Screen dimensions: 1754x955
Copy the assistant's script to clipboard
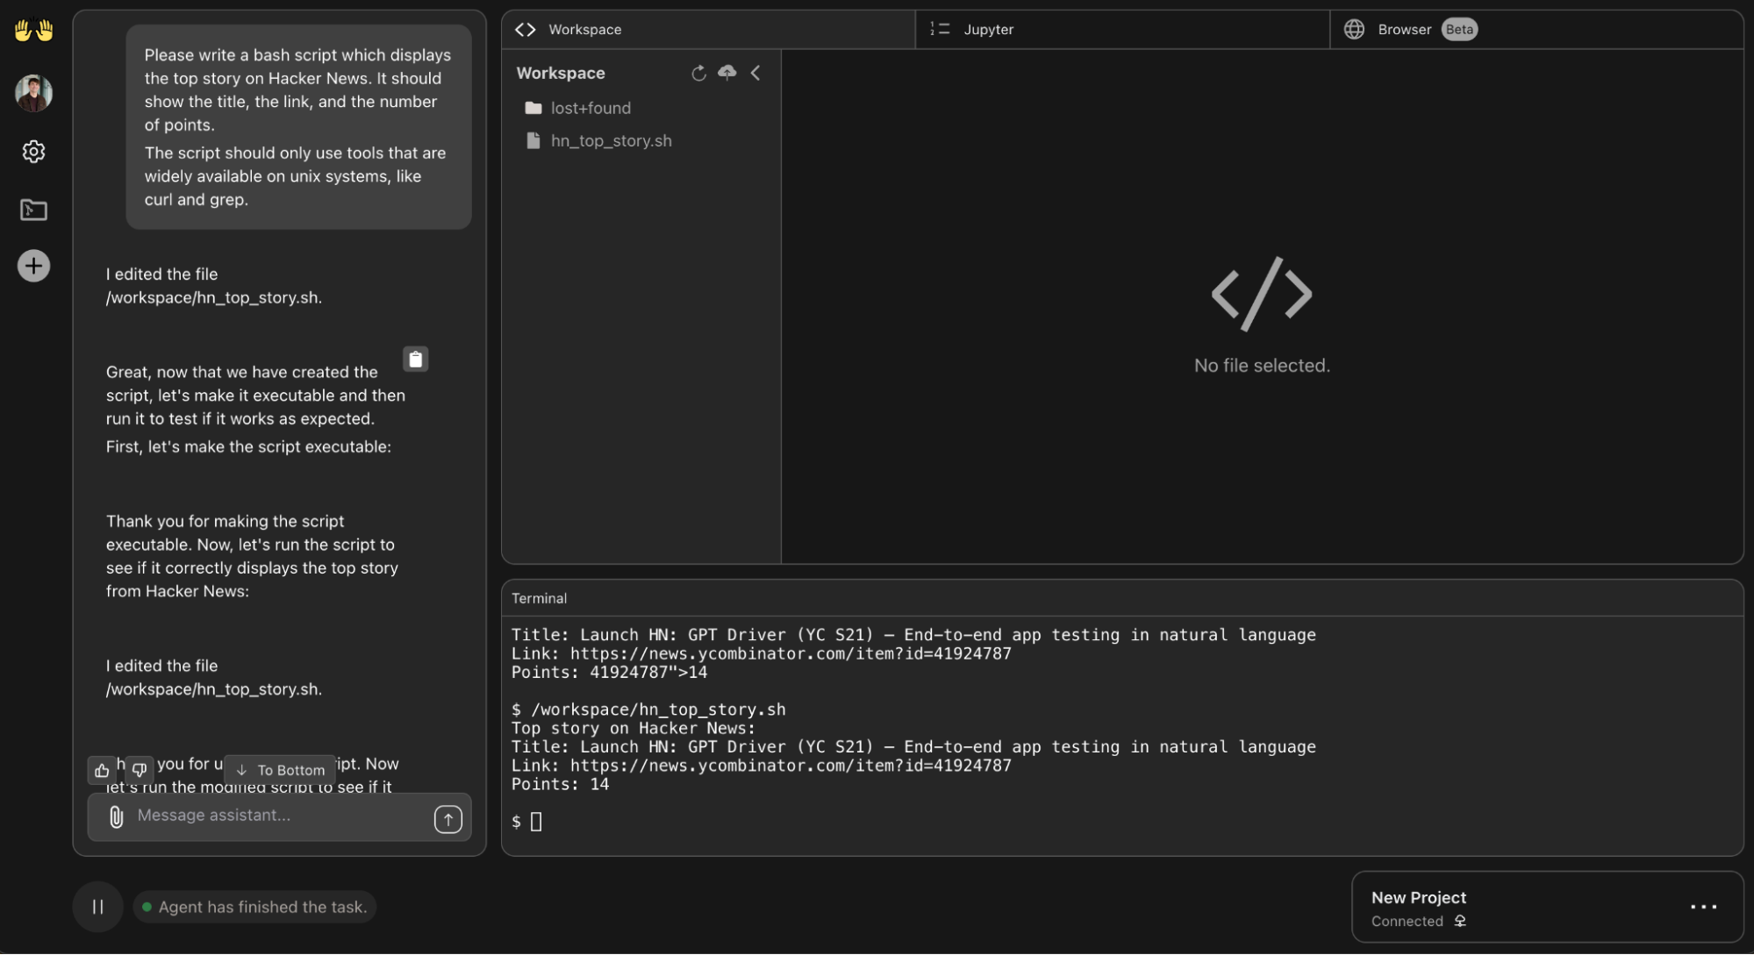(415, 359)
